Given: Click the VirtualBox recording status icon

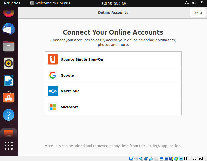Looking at the screenshot, I should click(166, 158).
